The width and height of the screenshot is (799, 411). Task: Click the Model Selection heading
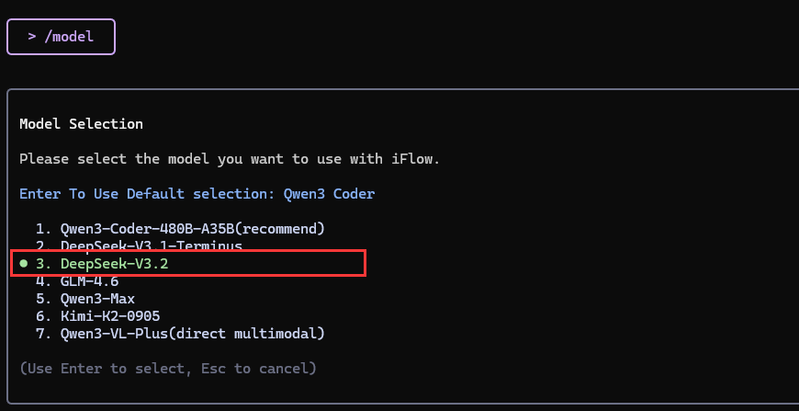click(81, 123)
